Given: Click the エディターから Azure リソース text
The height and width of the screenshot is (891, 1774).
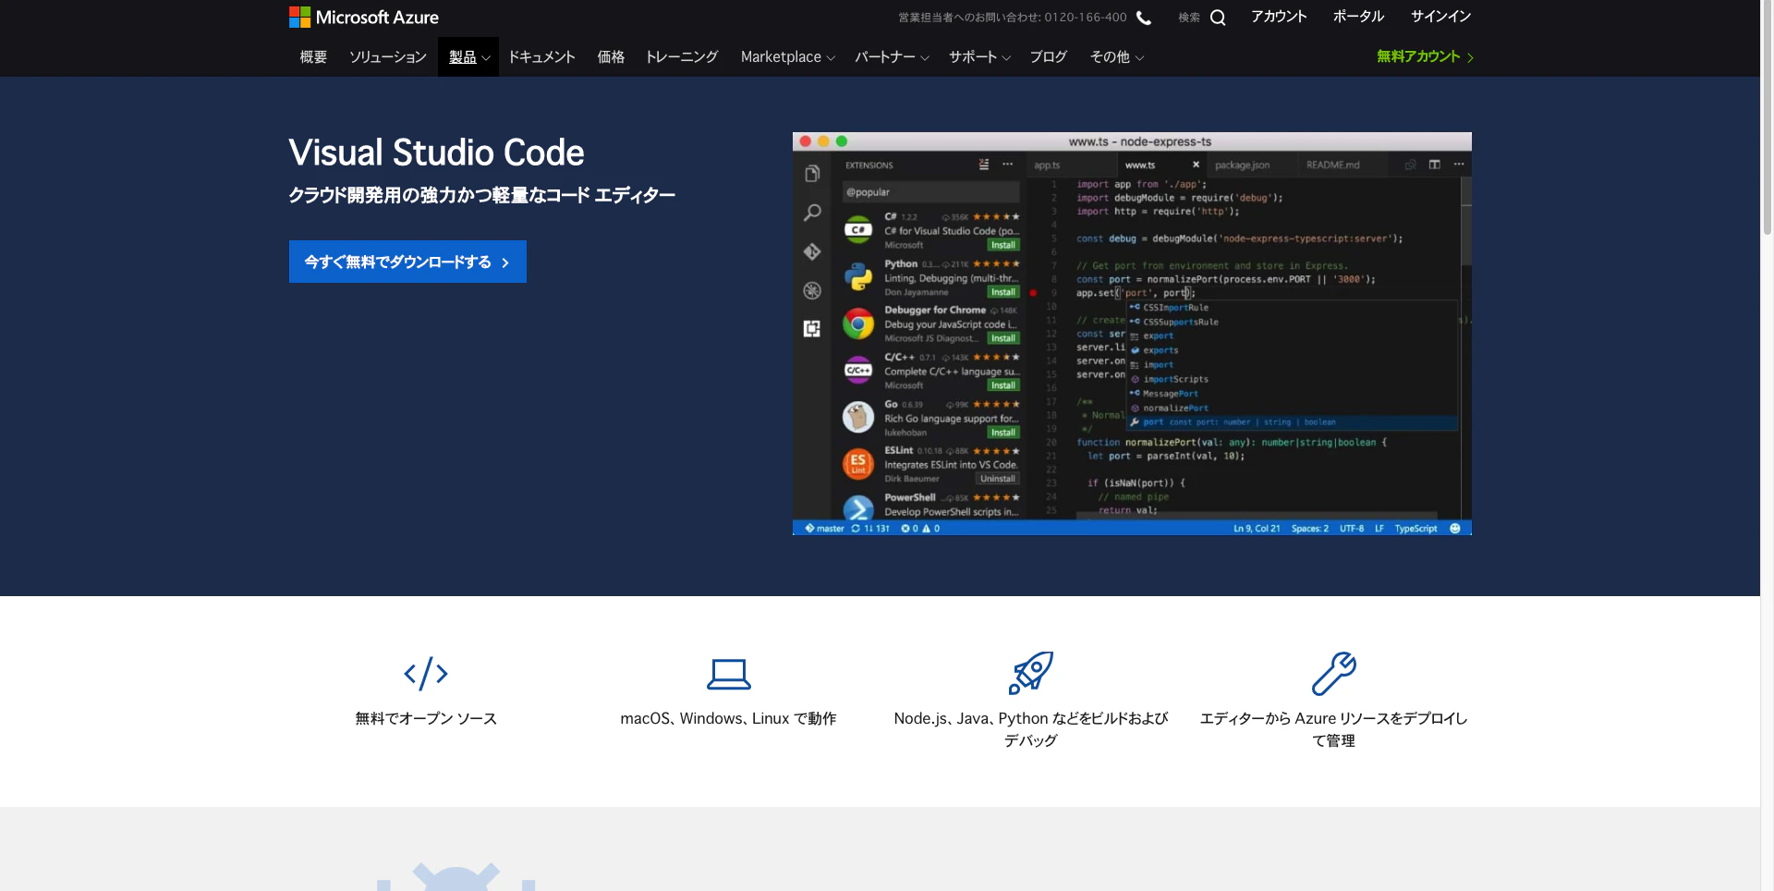Looking at the screenshot, I should click(1333, 729).
